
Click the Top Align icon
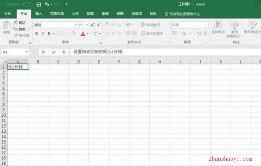[x=107, y=24]
